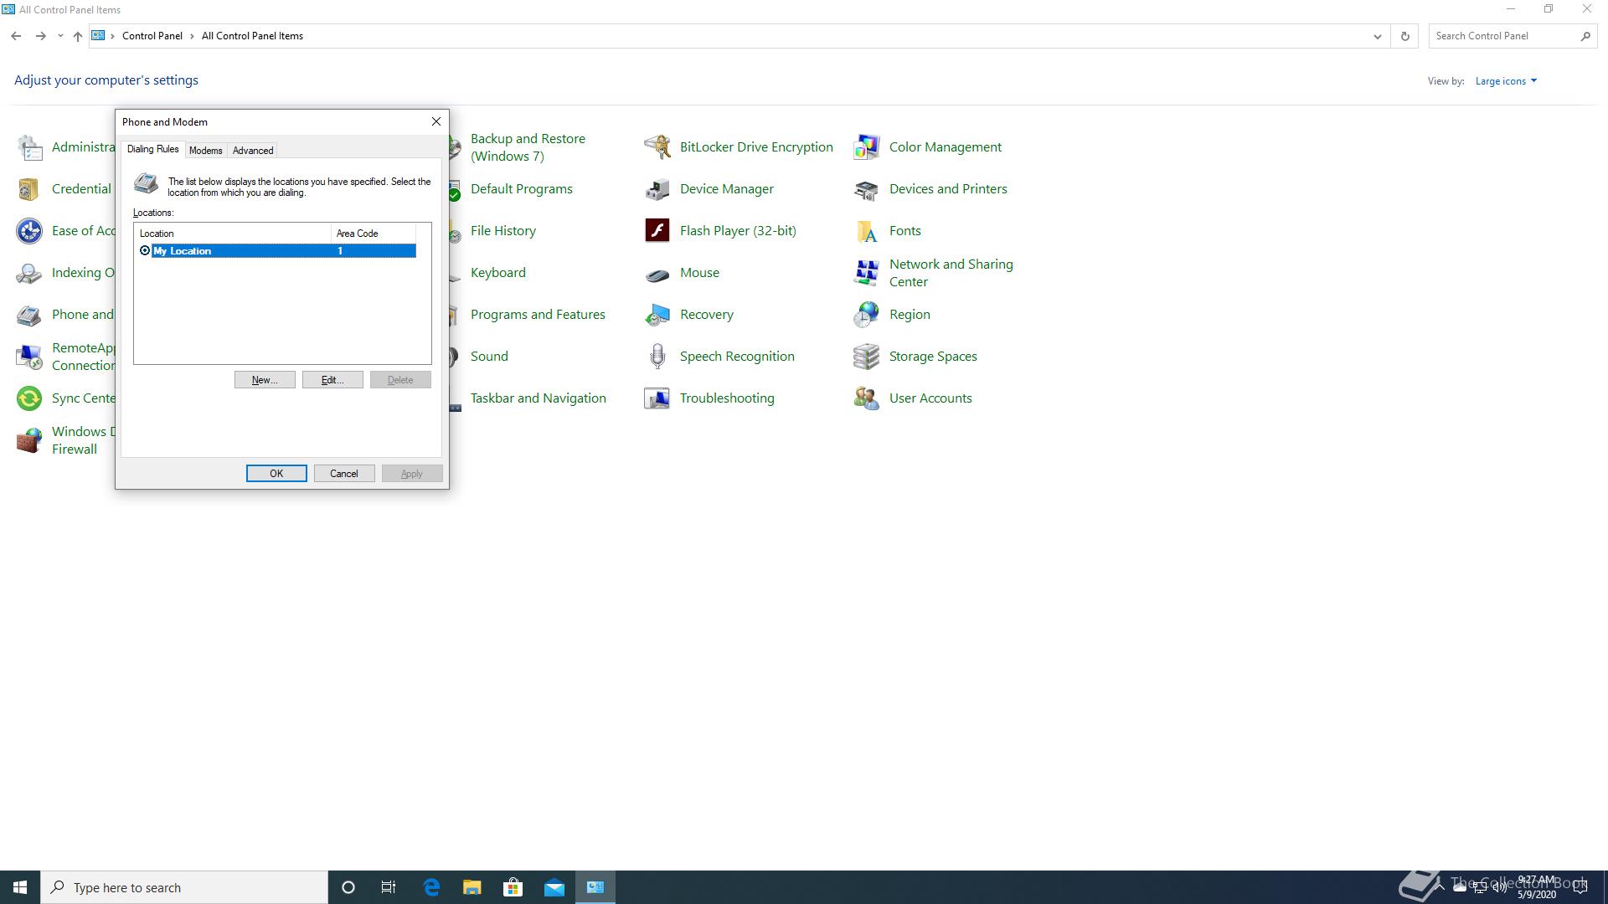Select the My Location radio button
Image resolution: width=1608 pixels, height=904 pixels.
[x=145, y=251]
